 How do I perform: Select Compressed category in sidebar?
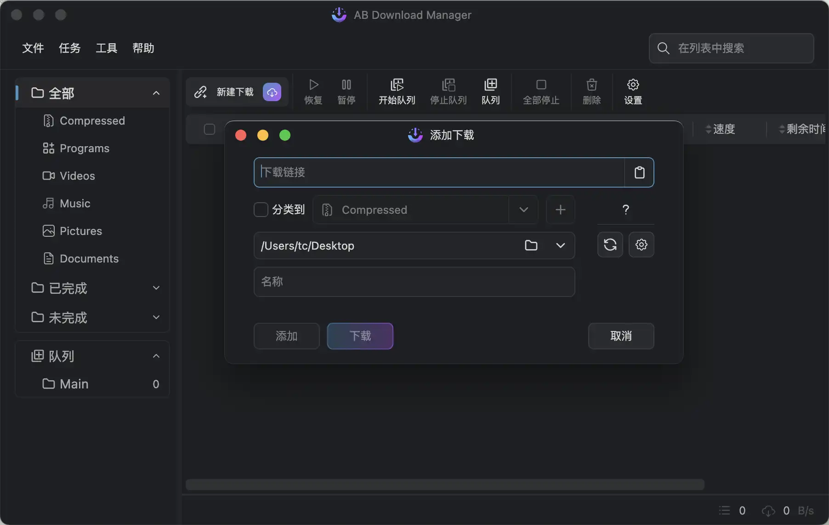tap(92, 120)
